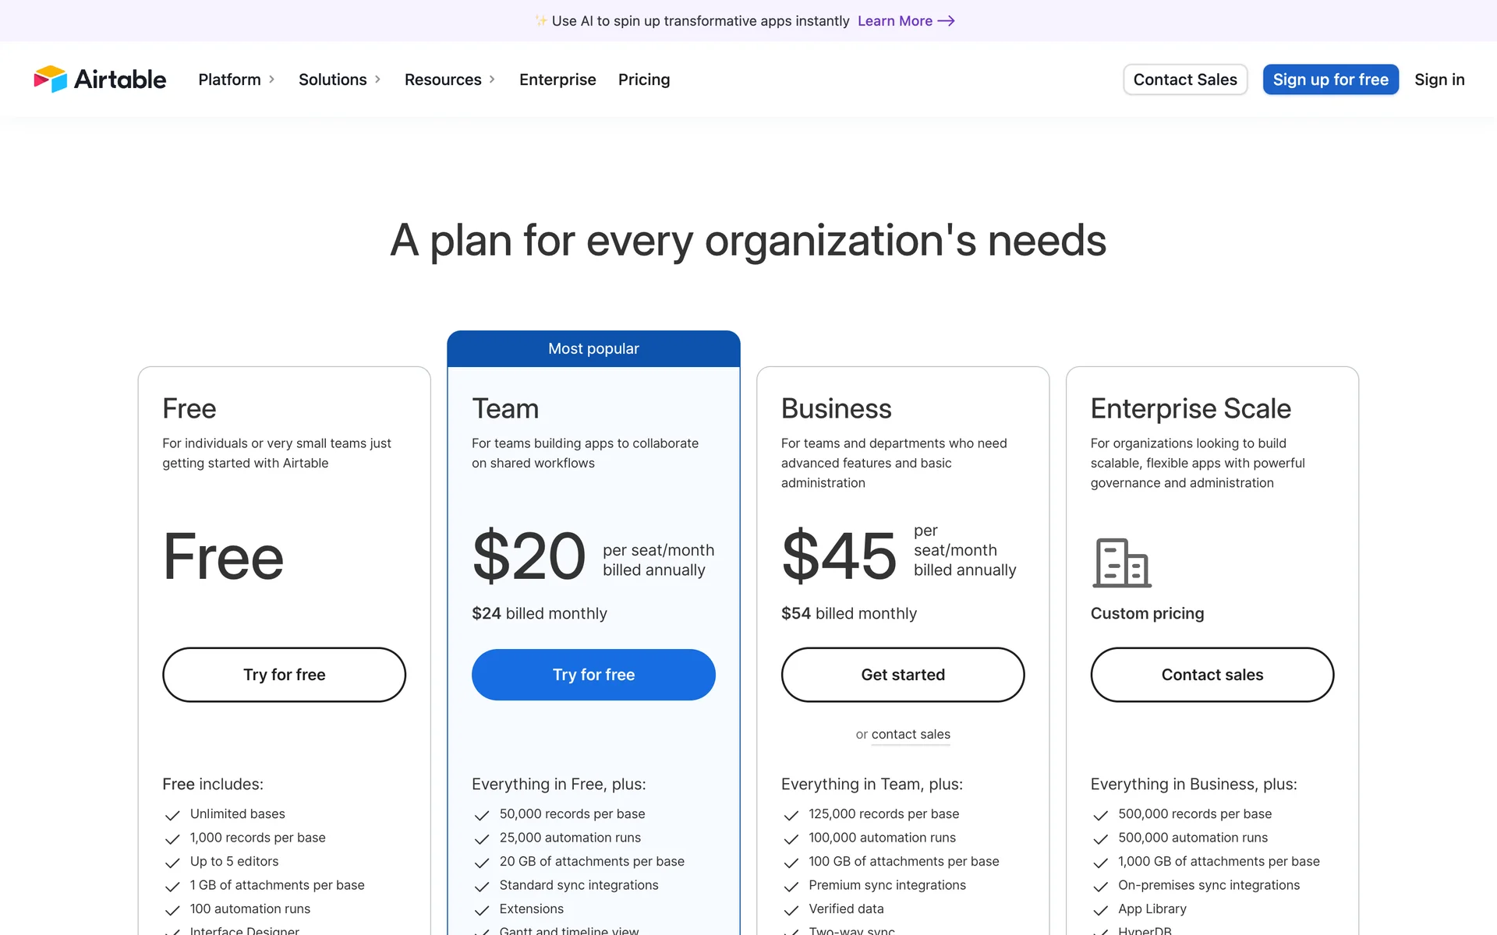Click the Most popular banner on Team plan
The image size is (1497, 935).
(x=593, y=348)
